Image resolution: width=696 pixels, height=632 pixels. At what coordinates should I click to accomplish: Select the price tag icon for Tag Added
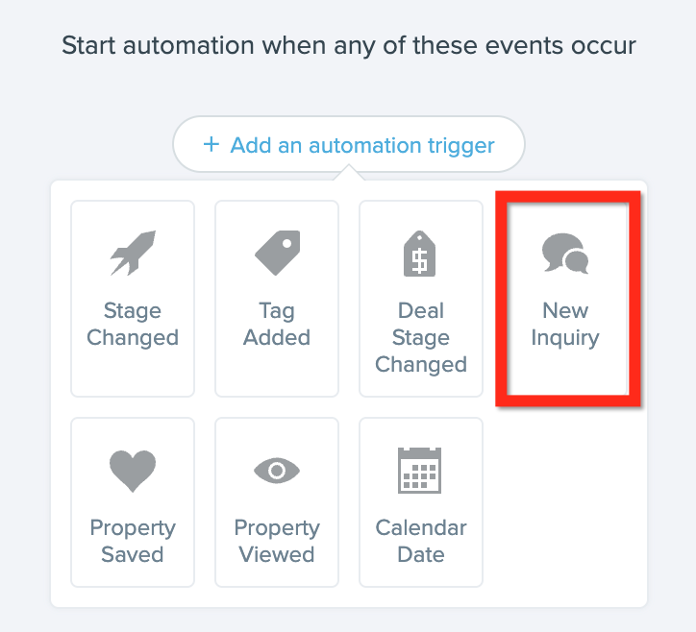click(277, 253)
